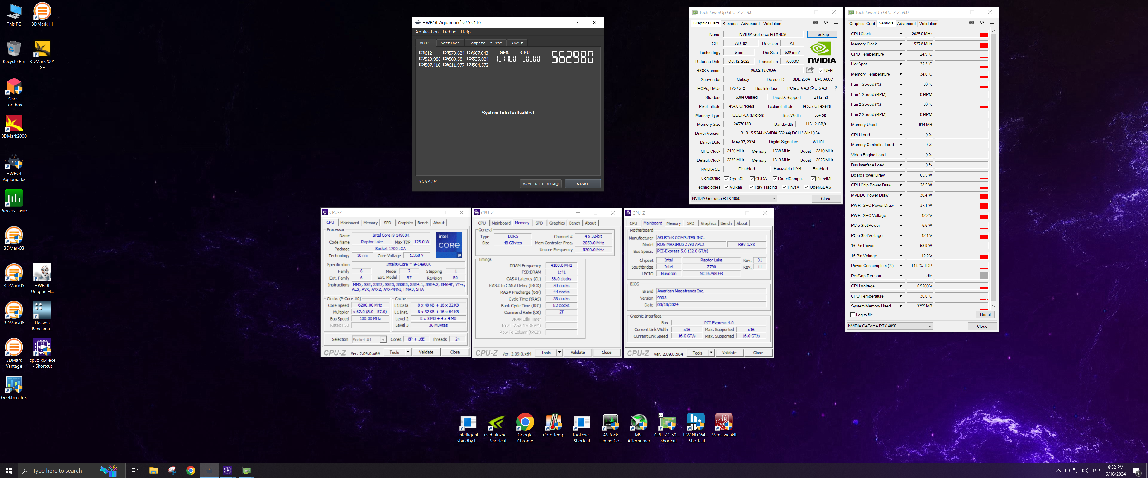The width and height of the screenshot is (1148, 478).
Task: Toggle the CUDA checkbox in GPU-Z
Action: tap(752, 179)
